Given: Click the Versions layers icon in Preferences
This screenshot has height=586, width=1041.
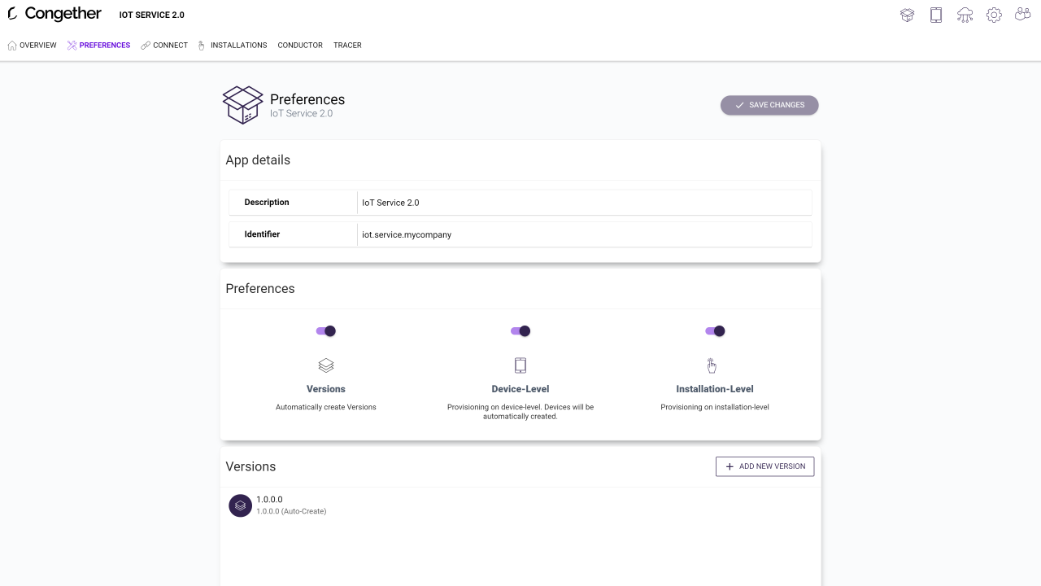Looking at the screenshot, I should tap(326, 365).
